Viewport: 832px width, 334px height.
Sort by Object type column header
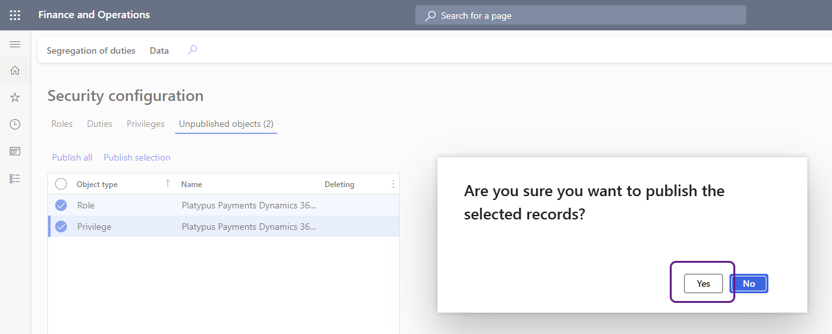97,184
